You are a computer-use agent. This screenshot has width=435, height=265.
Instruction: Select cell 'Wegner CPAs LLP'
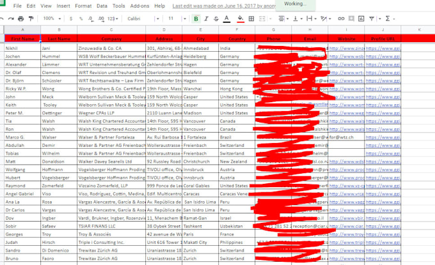click(x=111, y=113)
